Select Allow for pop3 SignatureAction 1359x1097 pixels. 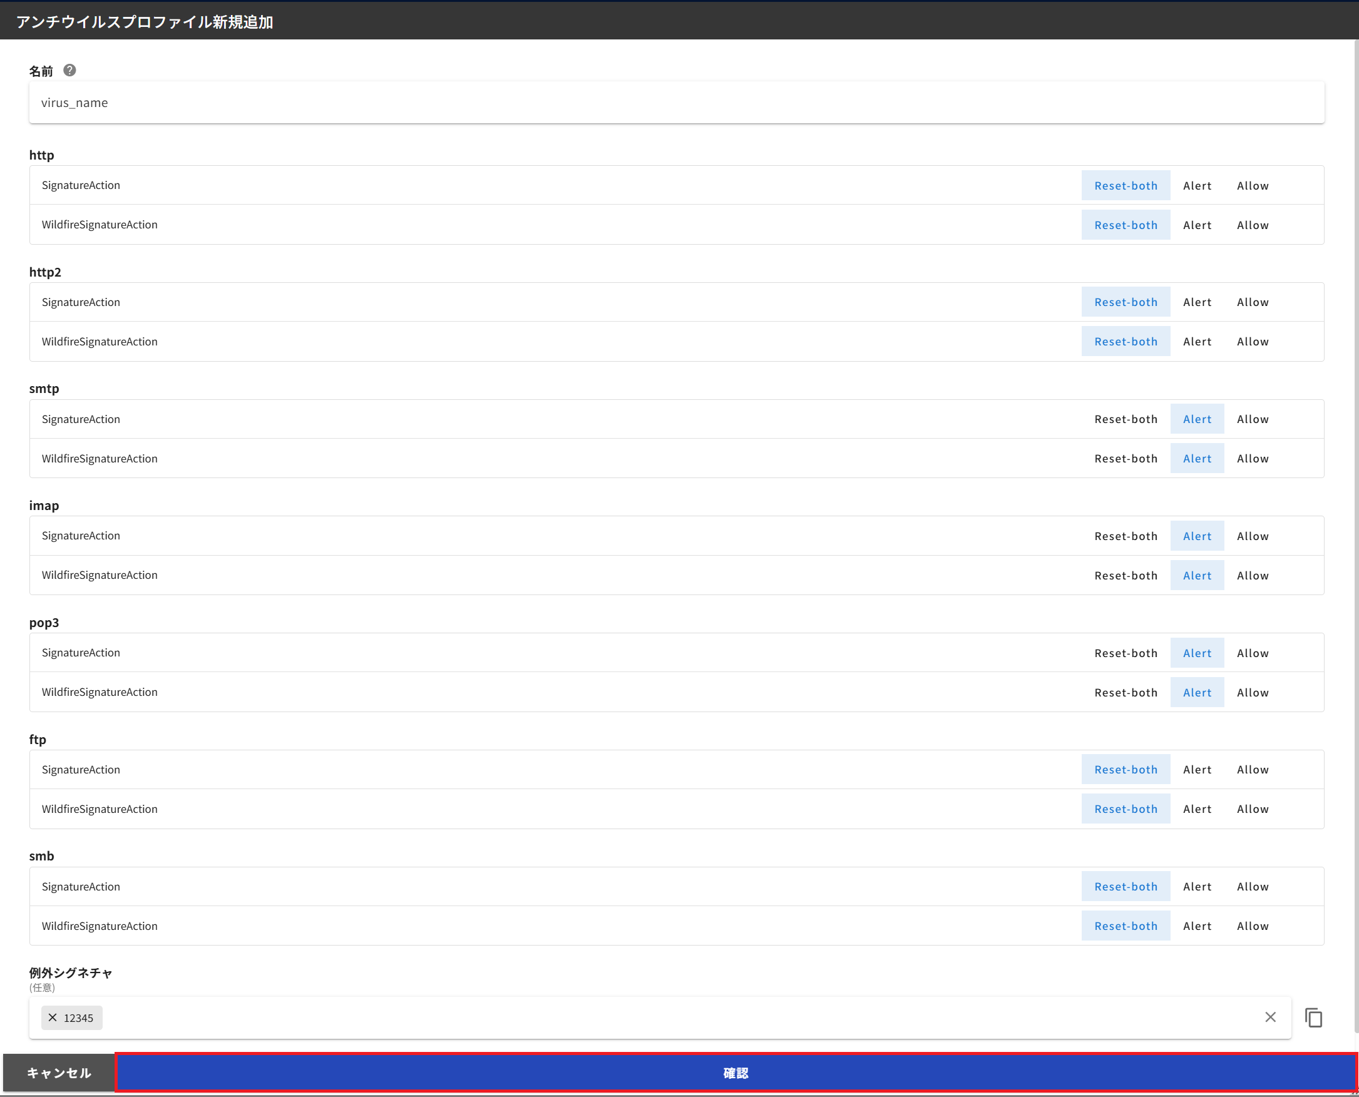tap(1252, 652)
